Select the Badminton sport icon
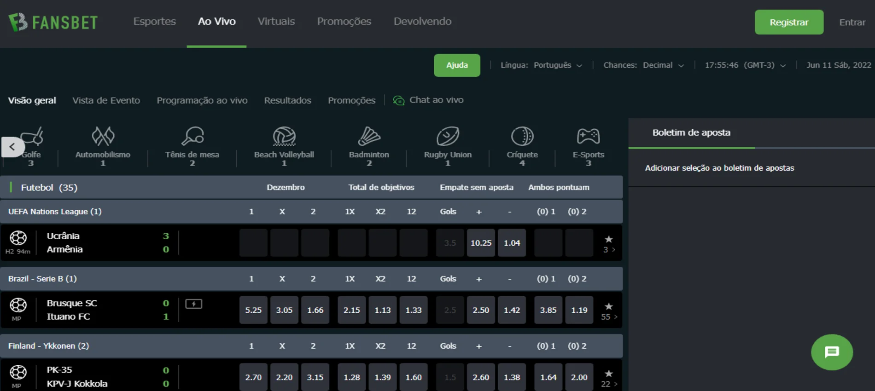Image resolution: width=875 pixels, height=391 pixels. pos(369,136)
